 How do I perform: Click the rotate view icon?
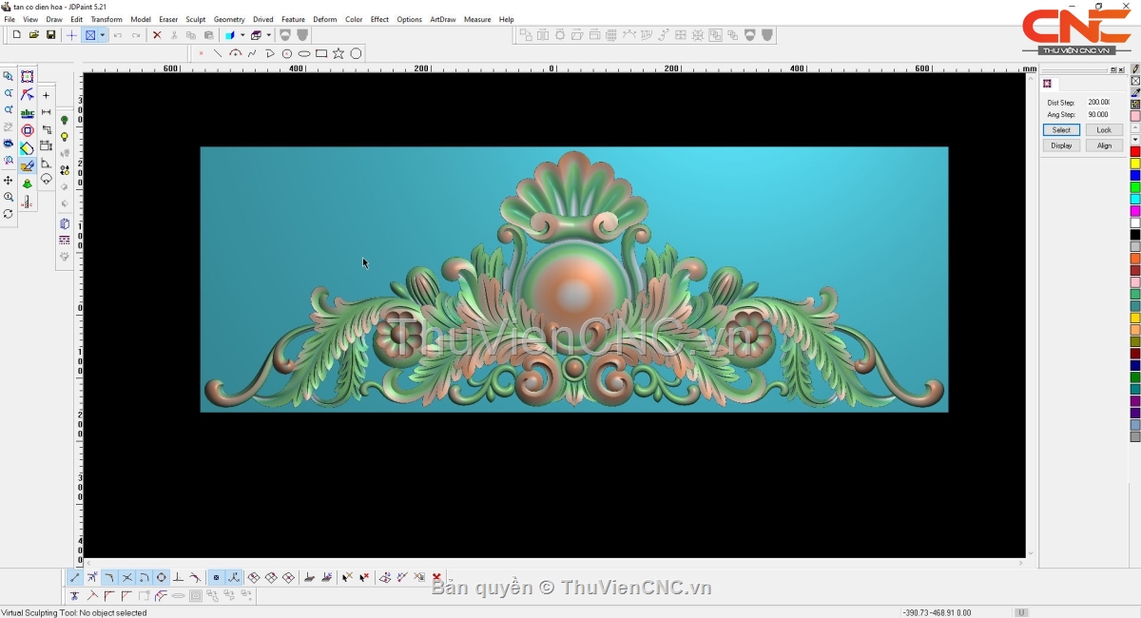click(x=9, y=214)
